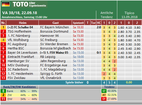The width and height of the screenshot is (142, 105).
Task: Click the T input cell for TSG Hoffenheim
Action: coord(87,32)
